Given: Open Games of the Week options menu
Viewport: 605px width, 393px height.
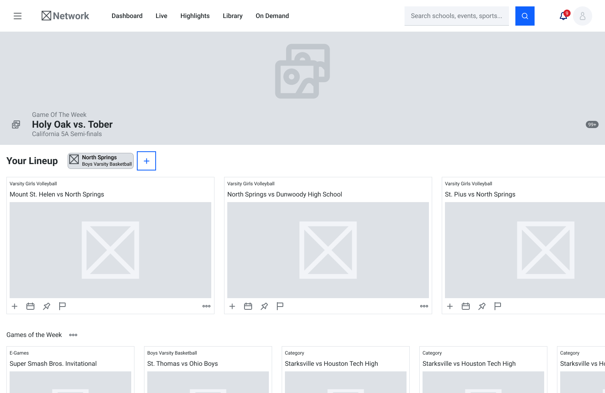Looking at the screenshot, I should 73,335.
